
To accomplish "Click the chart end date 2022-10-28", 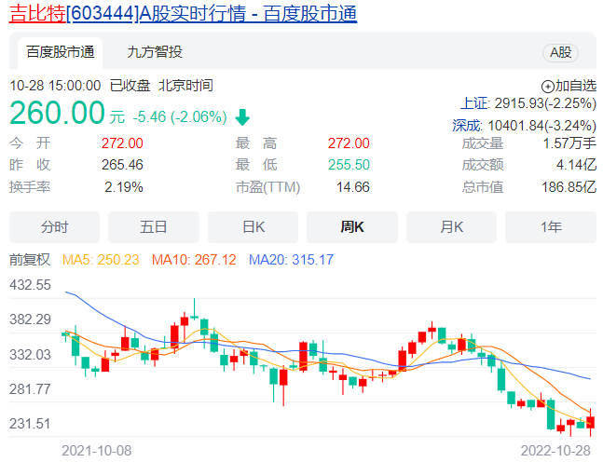I will pos(555,451).
